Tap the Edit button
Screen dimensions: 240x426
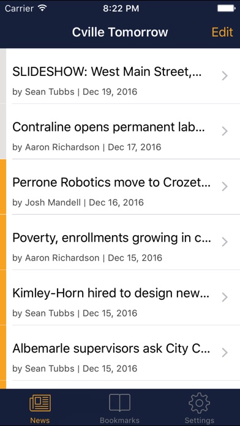[222, 32]
